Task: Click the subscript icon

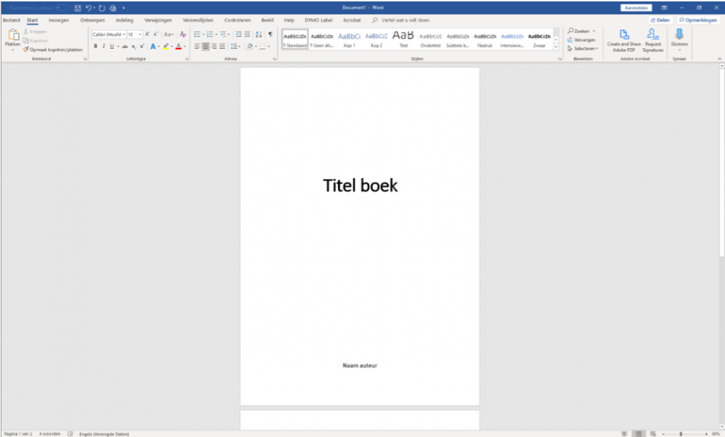Action: coord(133,46)
